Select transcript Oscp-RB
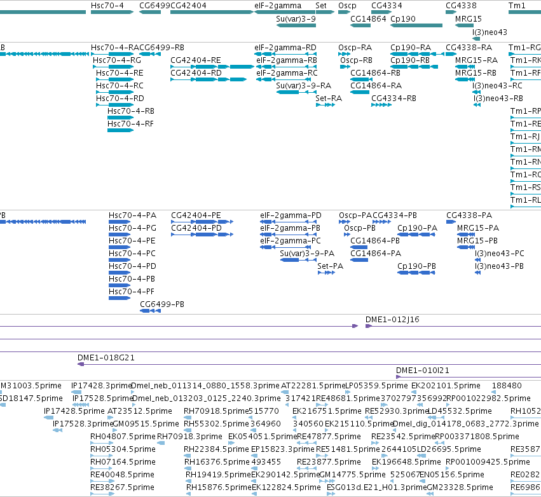Screen dimensions: 541x497 (x=345, y=67)
